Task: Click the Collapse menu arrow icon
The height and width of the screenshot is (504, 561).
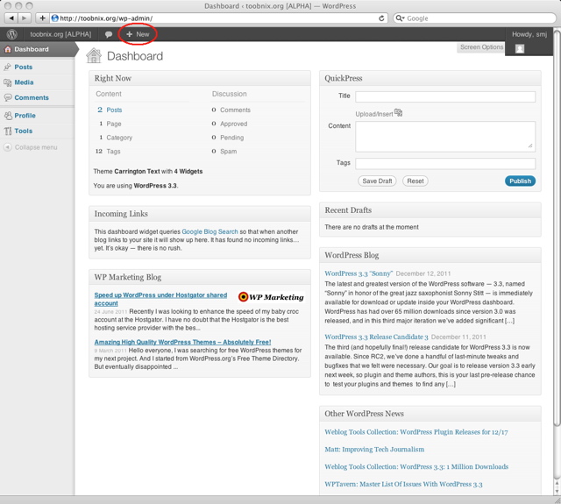Action: [8, 147]
